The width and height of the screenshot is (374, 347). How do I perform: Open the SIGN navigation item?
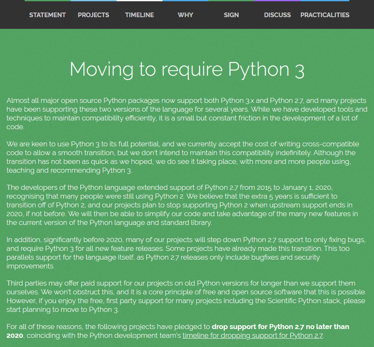click(x=231, y=15)
